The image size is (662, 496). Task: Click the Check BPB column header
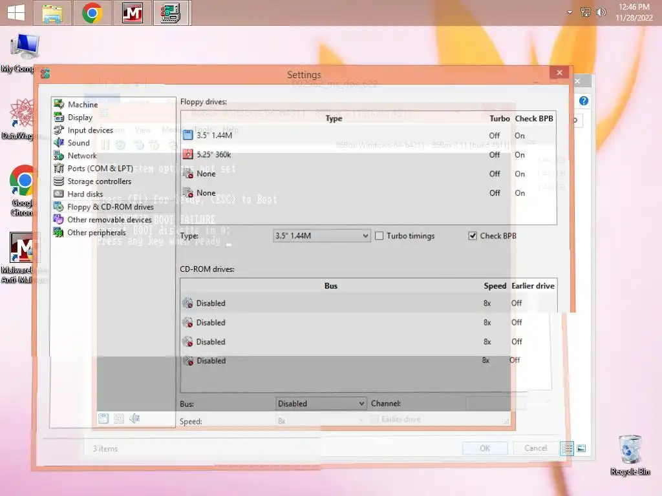click(x=534, y=119)
